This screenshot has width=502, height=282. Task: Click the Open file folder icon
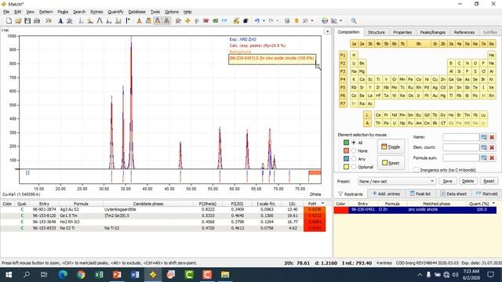18,21
